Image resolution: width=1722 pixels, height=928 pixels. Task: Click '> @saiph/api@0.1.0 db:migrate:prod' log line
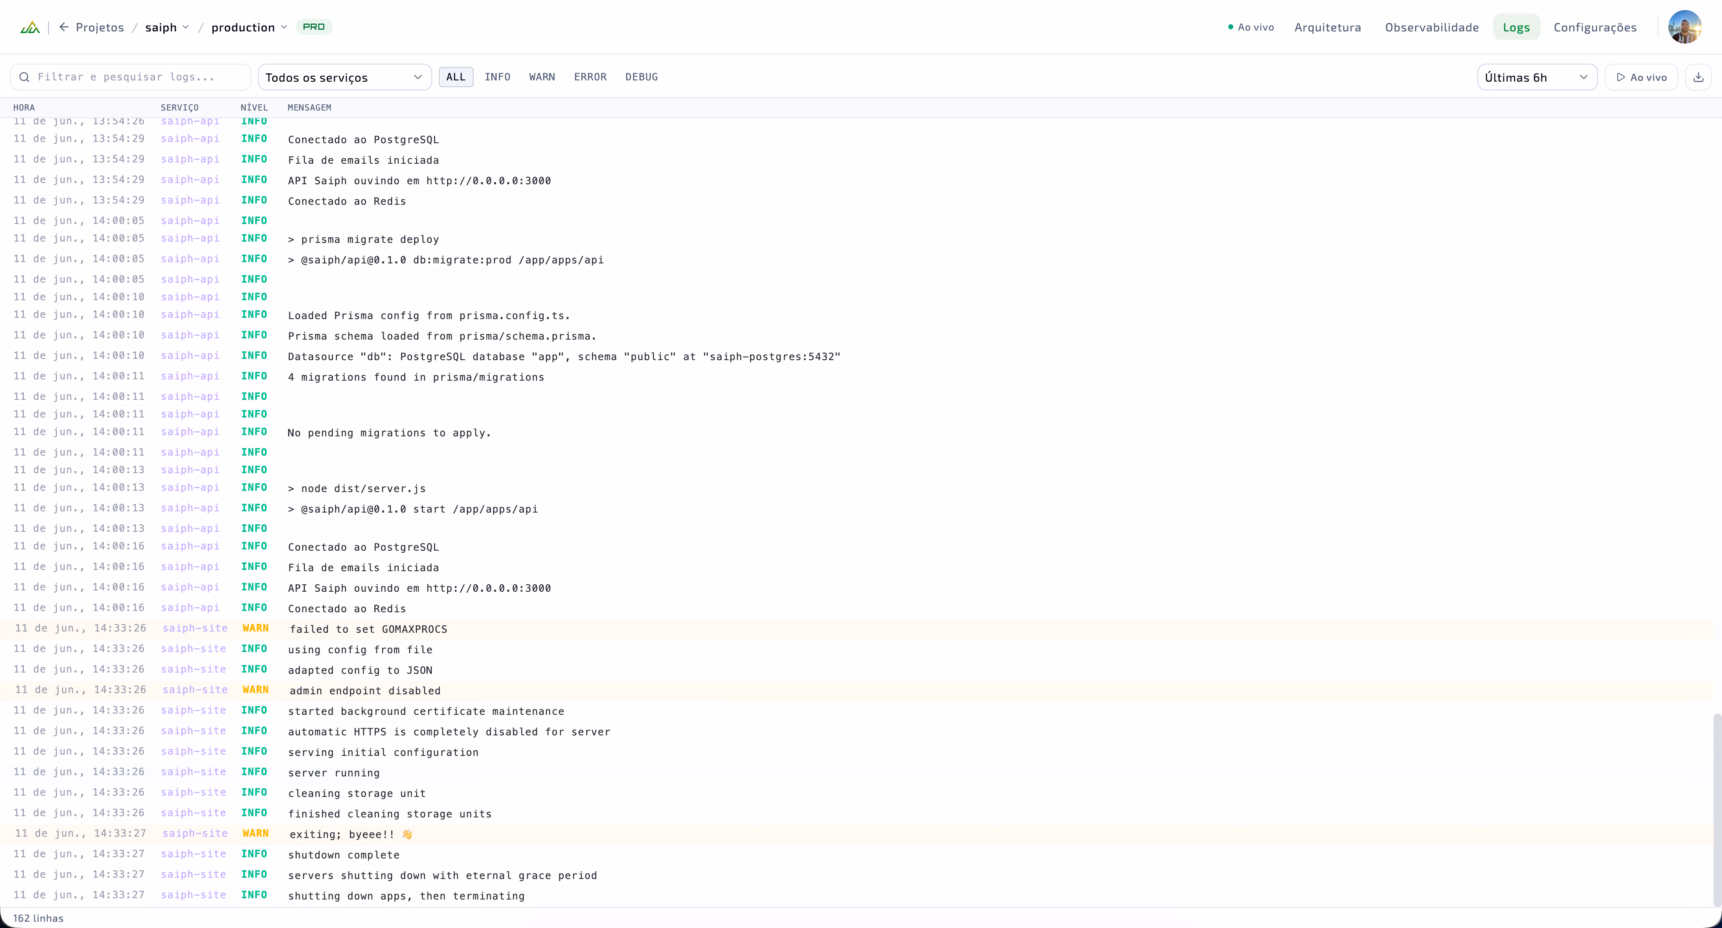(445, 260)
